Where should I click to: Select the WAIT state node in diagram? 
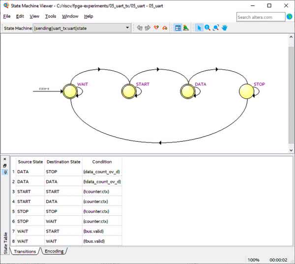coord(70,91)
